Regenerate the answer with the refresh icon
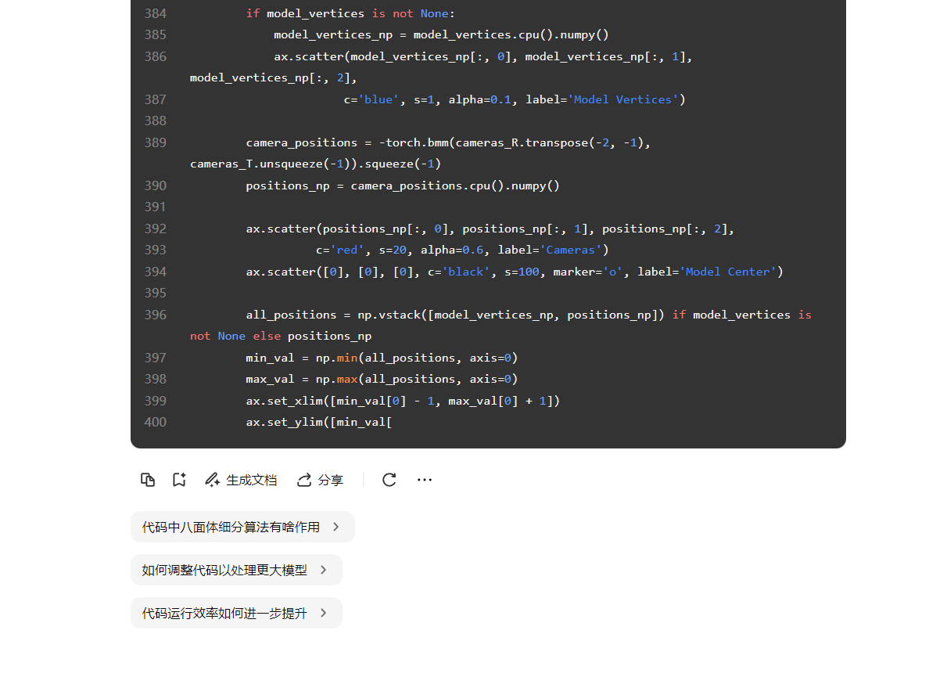 click(x=389, y=480)
